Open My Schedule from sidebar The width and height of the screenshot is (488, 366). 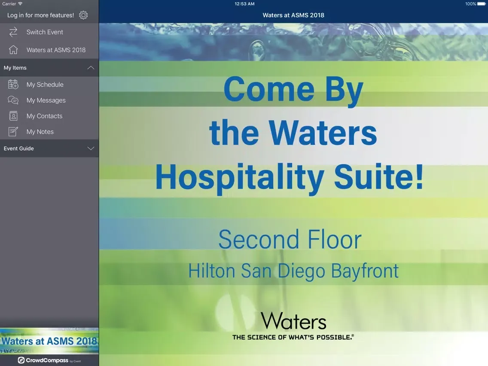point(49,84)
